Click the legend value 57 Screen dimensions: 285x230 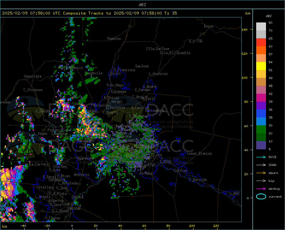tap(270, 54)
